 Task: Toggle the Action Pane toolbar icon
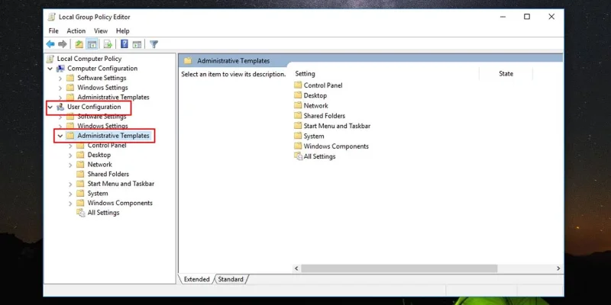[x=137, y=44]
